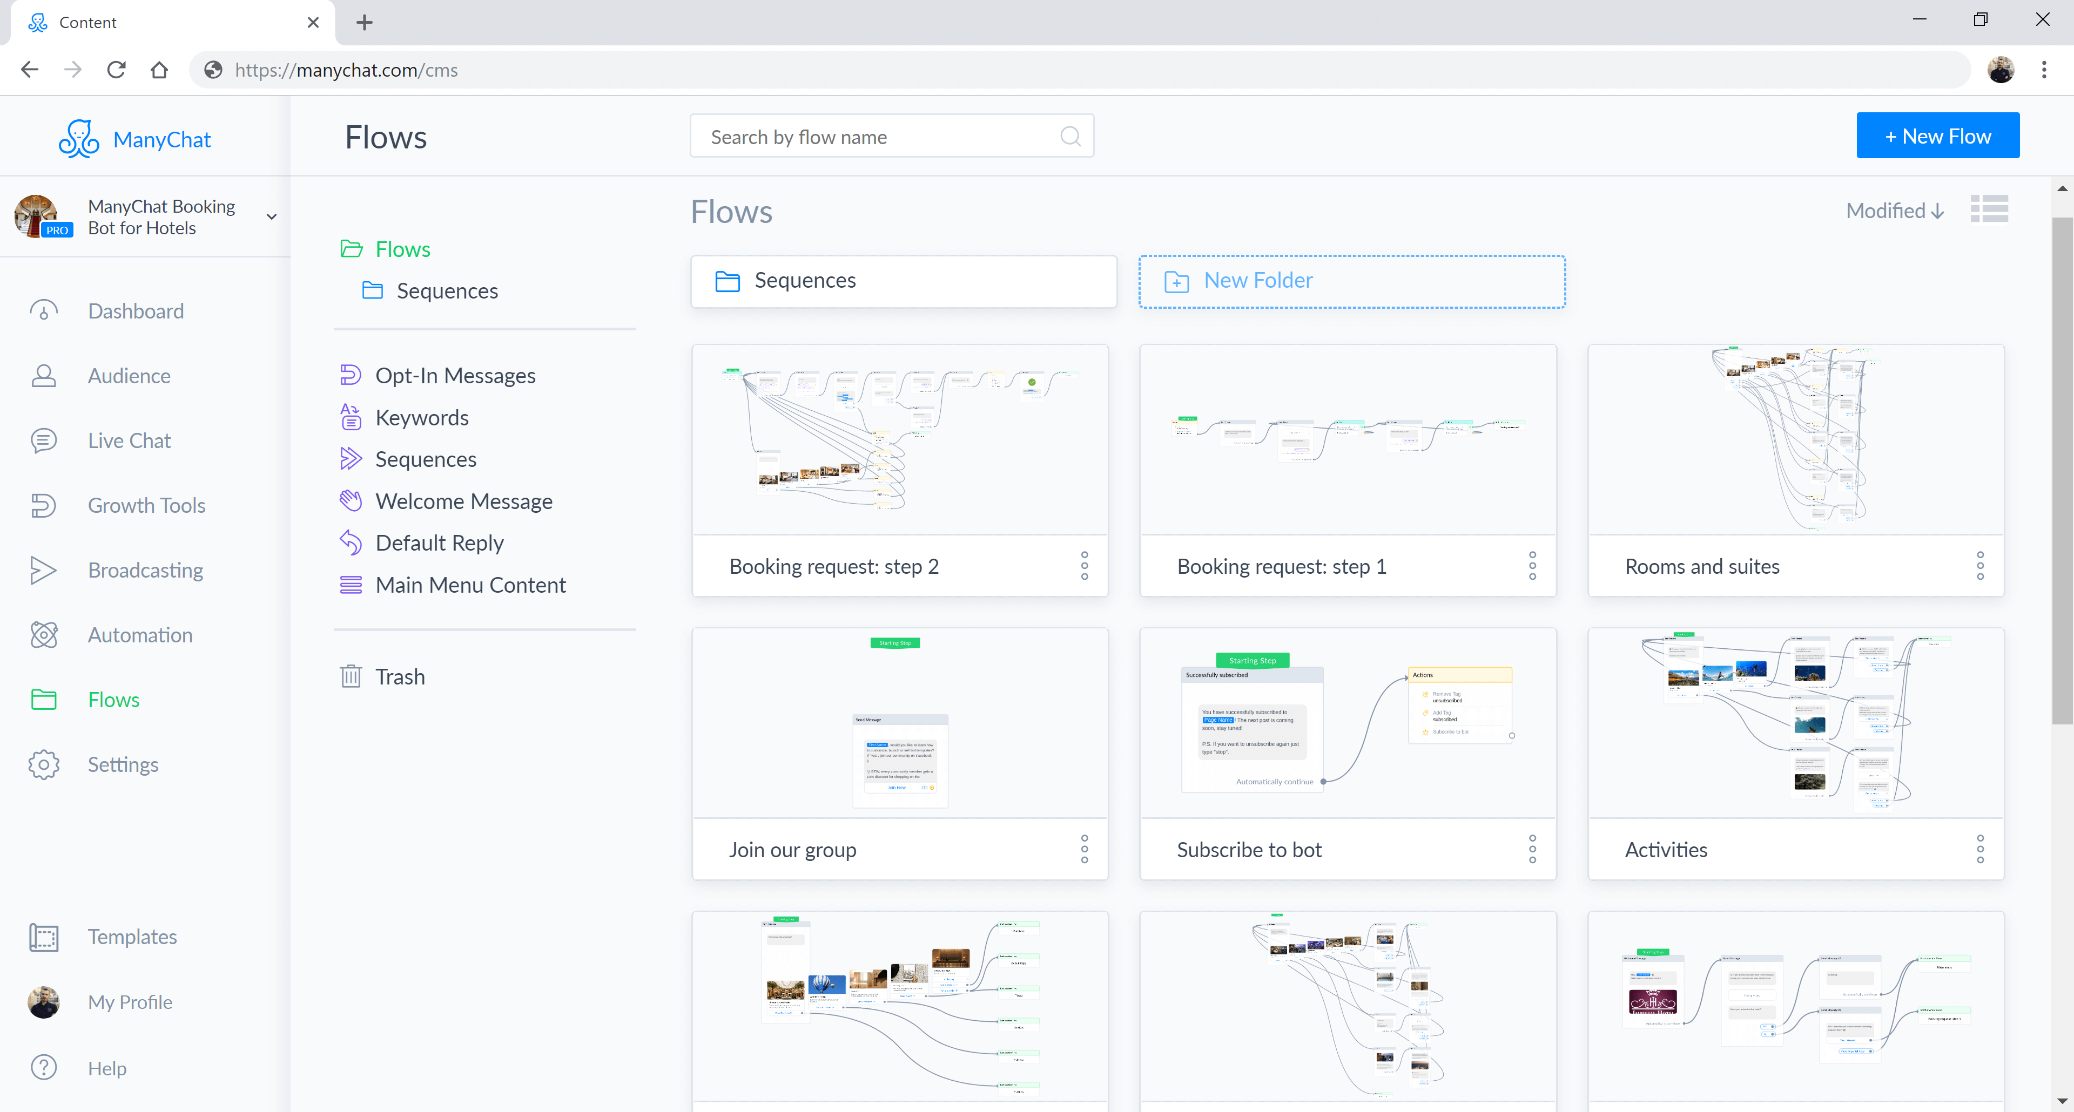This screenshot has height=1112, width=2074.
Task: Click the Audience person icon
Action: click(43, 376)
